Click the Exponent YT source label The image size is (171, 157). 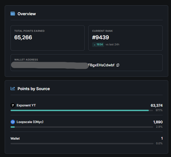(26, 105)
